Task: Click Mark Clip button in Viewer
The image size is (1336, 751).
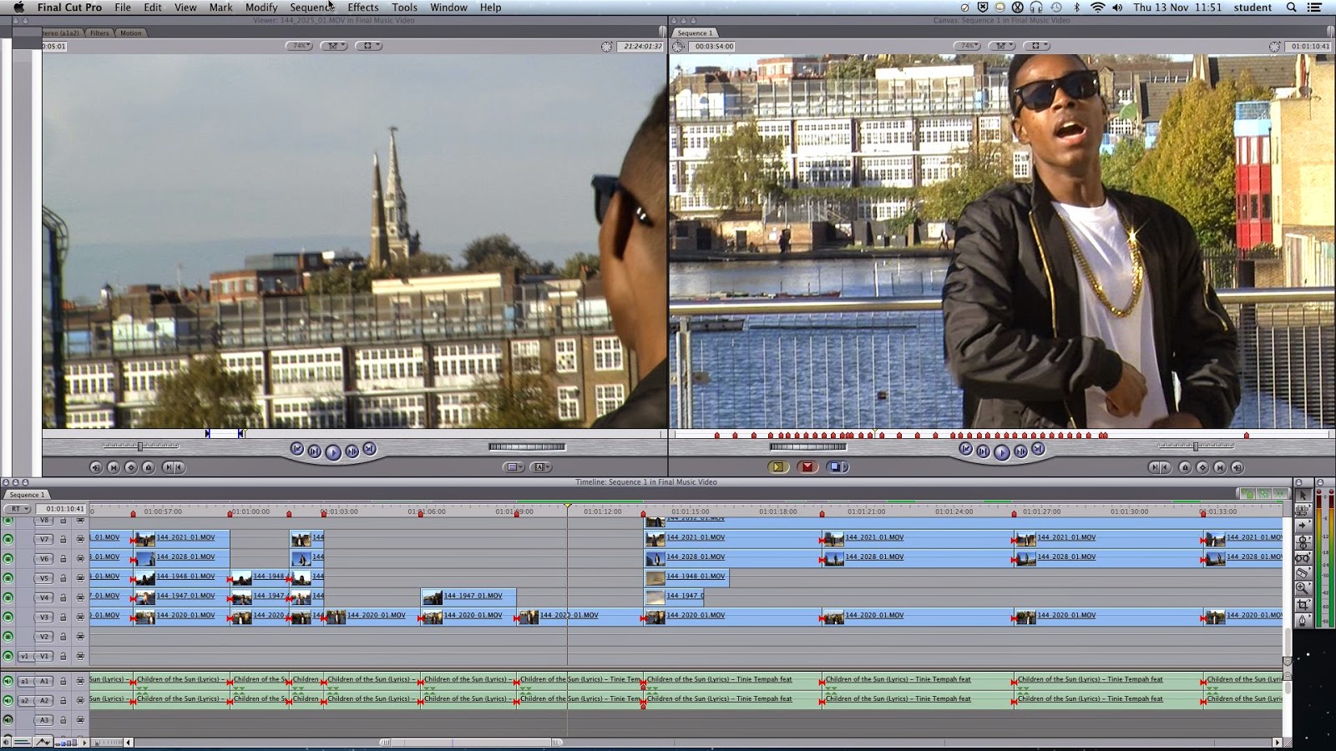Action: (x=114, y=467)
